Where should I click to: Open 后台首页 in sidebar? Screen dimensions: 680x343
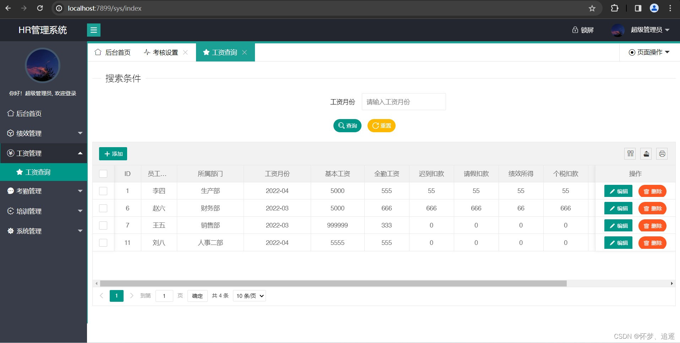[x=43, y=113]
